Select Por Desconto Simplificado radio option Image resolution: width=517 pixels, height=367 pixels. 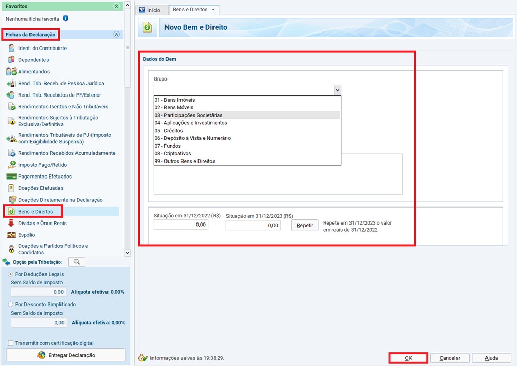[11, 305]
